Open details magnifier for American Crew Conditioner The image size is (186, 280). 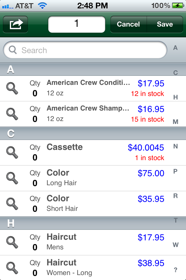12,88
